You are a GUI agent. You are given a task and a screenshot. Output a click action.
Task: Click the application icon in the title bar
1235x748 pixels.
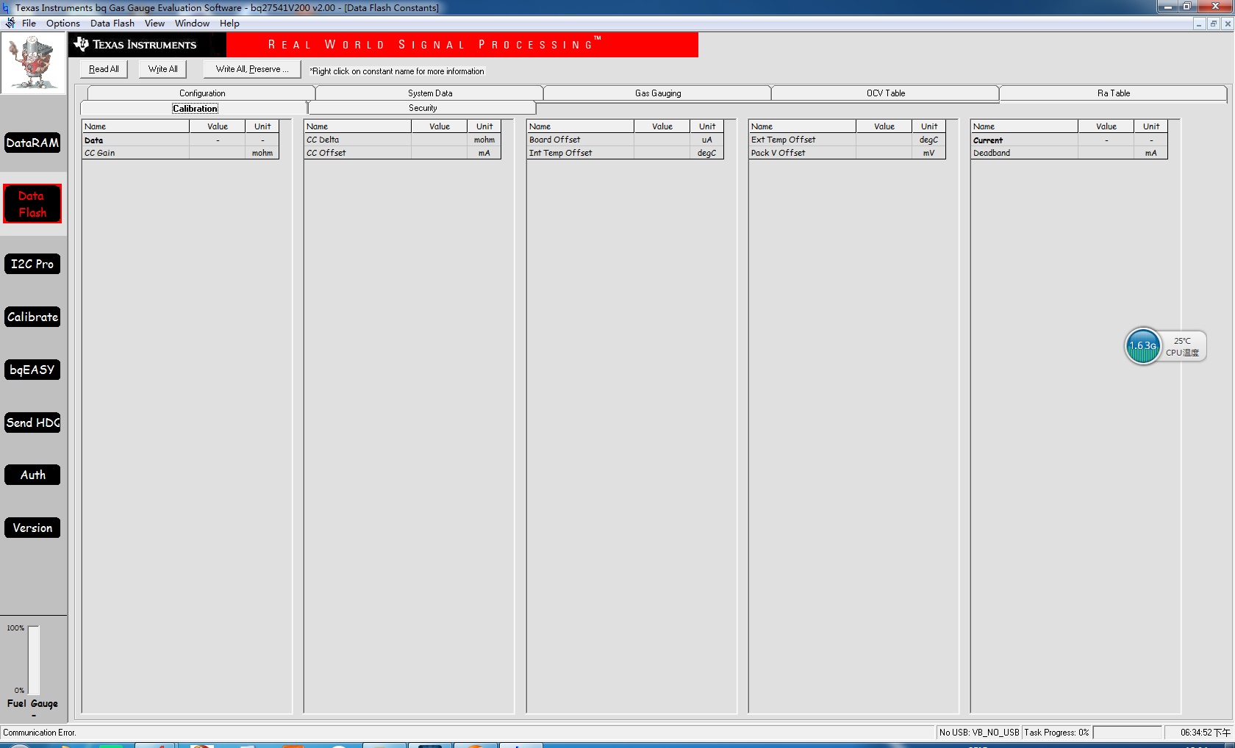[6, 7]
